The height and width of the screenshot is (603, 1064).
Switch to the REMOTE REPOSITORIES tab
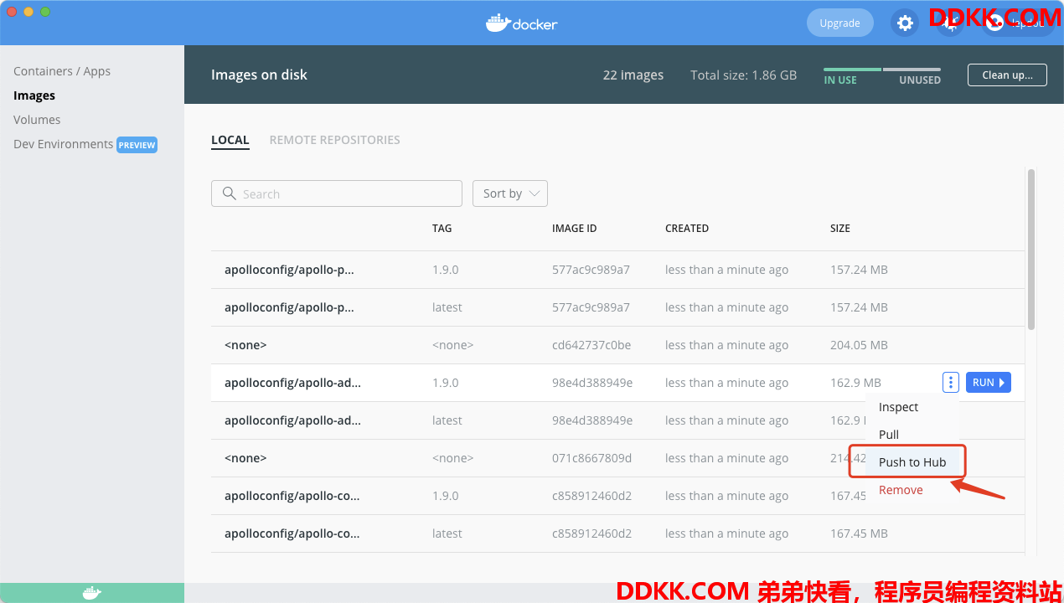[335, 140]
